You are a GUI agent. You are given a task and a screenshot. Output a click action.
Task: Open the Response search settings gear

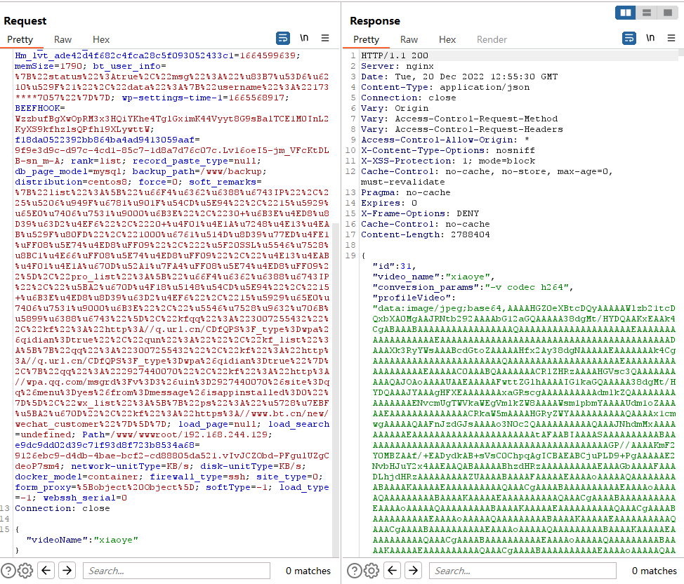tap(371, 570)
